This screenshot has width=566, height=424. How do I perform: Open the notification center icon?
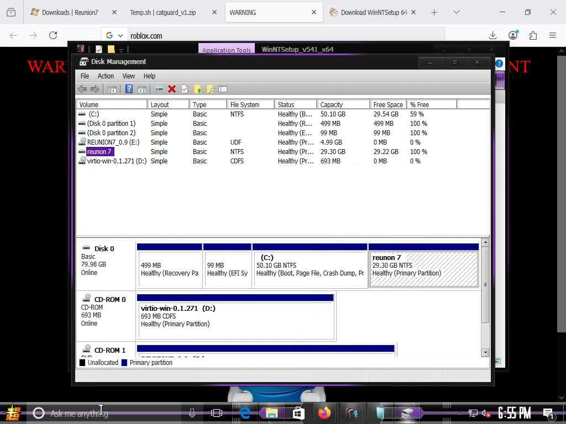point(548,414)
